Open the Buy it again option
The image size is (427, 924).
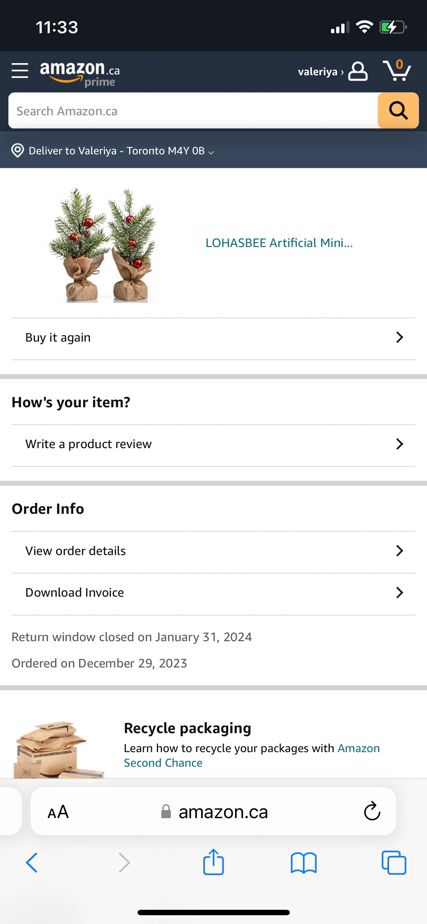coord(213,338)
